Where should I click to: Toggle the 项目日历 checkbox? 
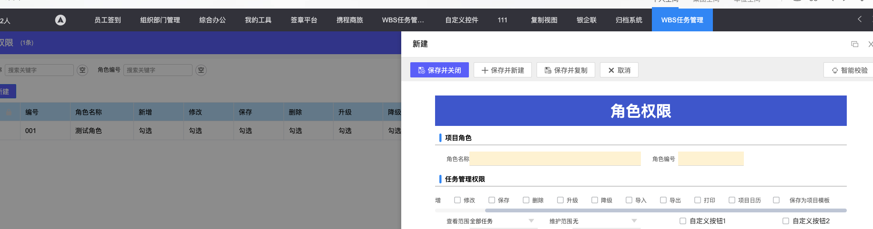pos(732,200)
